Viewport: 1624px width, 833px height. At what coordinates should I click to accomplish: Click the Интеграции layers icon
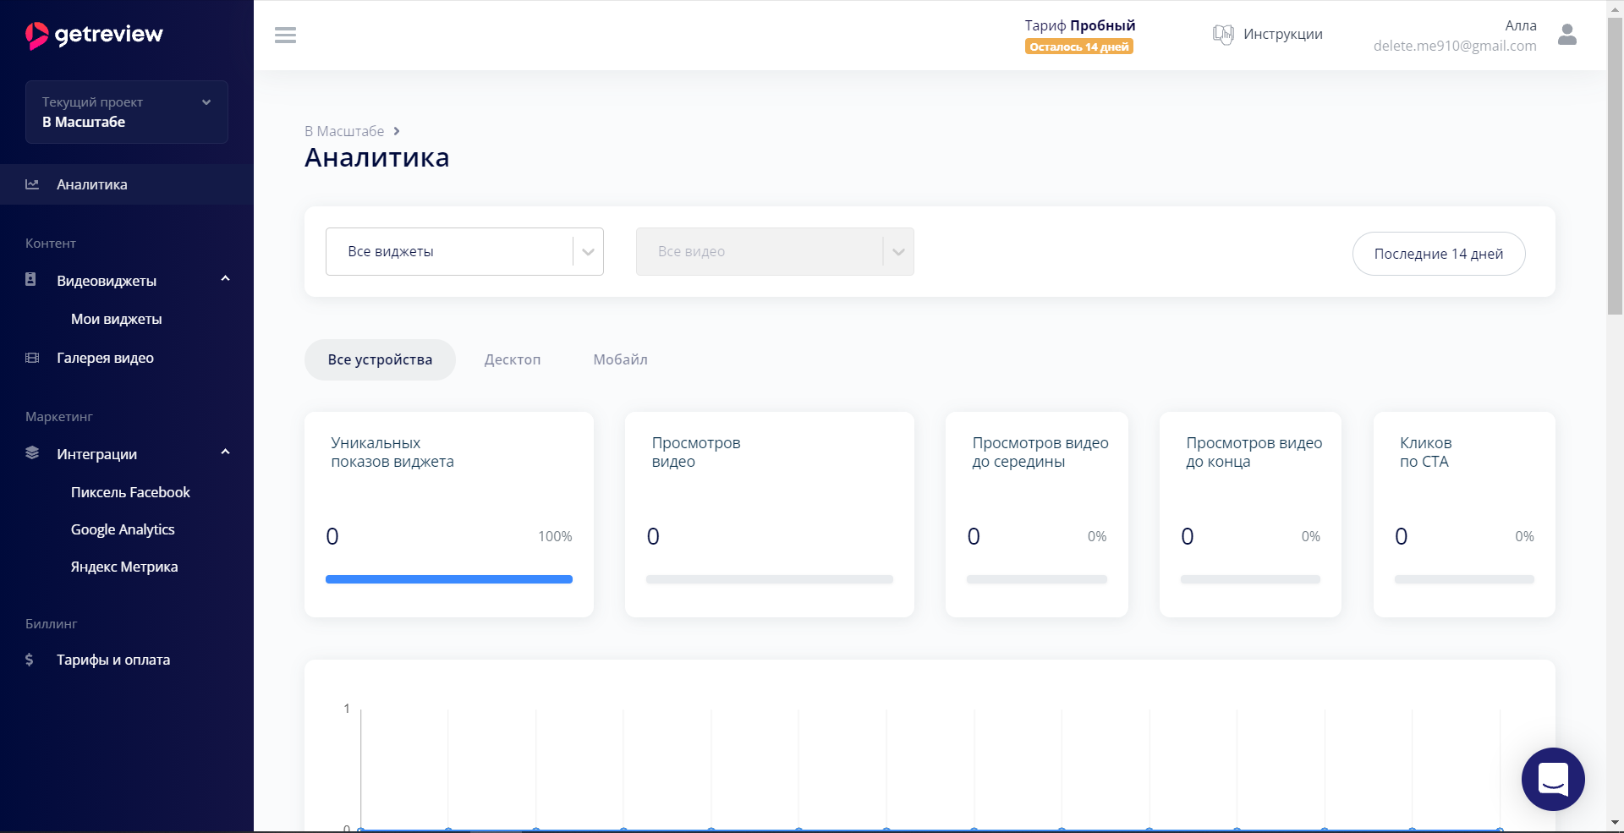(x=32, y=453)
